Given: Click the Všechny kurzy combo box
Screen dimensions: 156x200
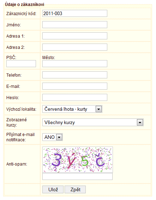Looking at the screenshot, I should pyautogui.click(x=93, y=122).
